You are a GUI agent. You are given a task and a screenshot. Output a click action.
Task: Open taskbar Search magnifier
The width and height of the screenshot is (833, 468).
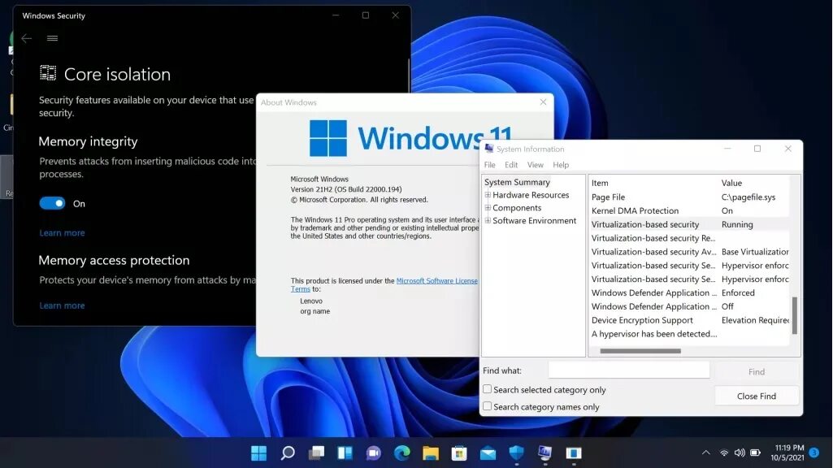288,453
